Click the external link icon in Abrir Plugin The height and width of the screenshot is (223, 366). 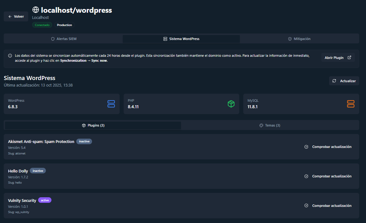(x=349, y=57)
